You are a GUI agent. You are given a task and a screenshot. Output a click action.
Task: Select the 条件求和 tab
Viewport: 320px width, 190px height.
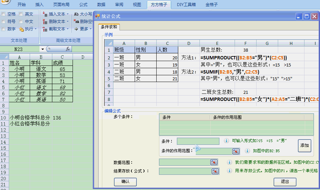[x=109, y=27]
